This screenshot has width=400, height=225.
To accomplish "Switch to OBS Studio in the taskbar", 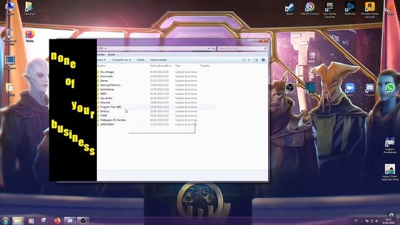I will pyautogui.click(x=83, y=221).
